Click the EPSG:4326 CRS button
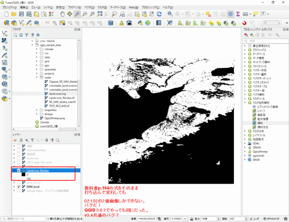 click(x=271, y=219)
